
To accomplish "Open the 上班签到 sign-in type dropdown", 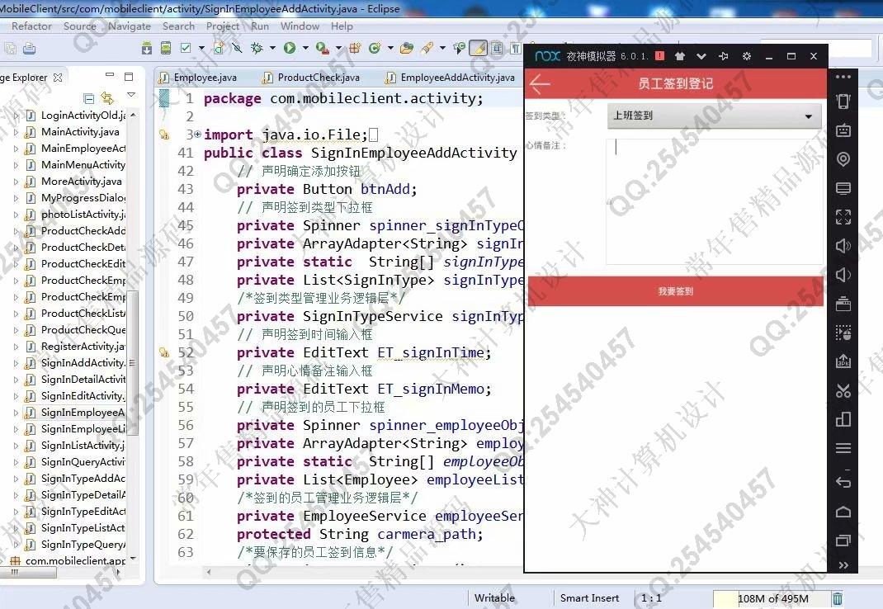I will [714, 116].
